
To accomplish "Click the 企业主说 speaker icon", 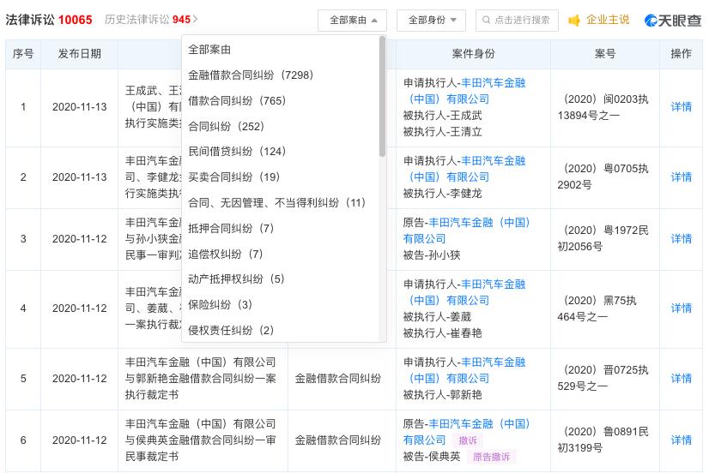I will click(x=573, y=21).
